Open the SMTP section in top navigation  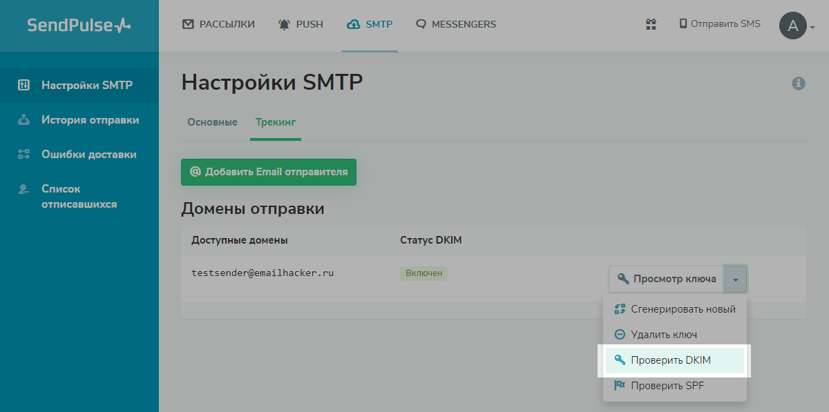(370, 24)
